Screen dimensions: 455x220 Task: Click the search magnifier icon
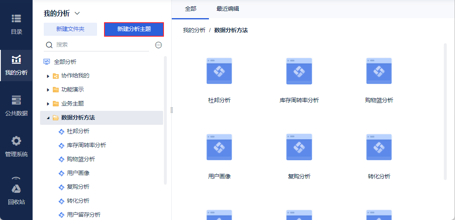[x=49, y=45]
